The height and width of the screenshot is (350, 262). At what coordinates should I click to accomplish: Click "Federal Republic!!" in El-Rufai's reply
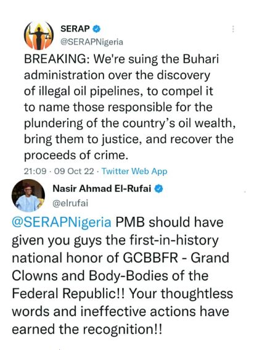pyautogui.click(x=68, y=294)
